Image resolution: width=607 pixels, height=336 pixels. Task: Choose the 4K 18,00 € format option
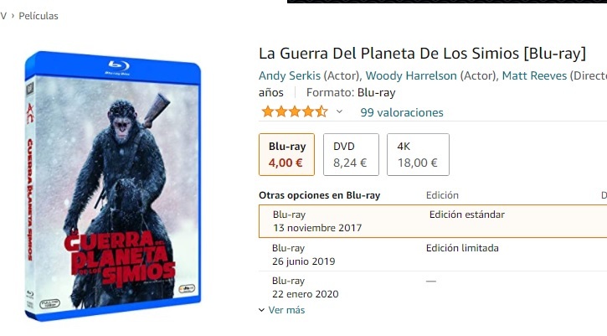click(418, 155)
